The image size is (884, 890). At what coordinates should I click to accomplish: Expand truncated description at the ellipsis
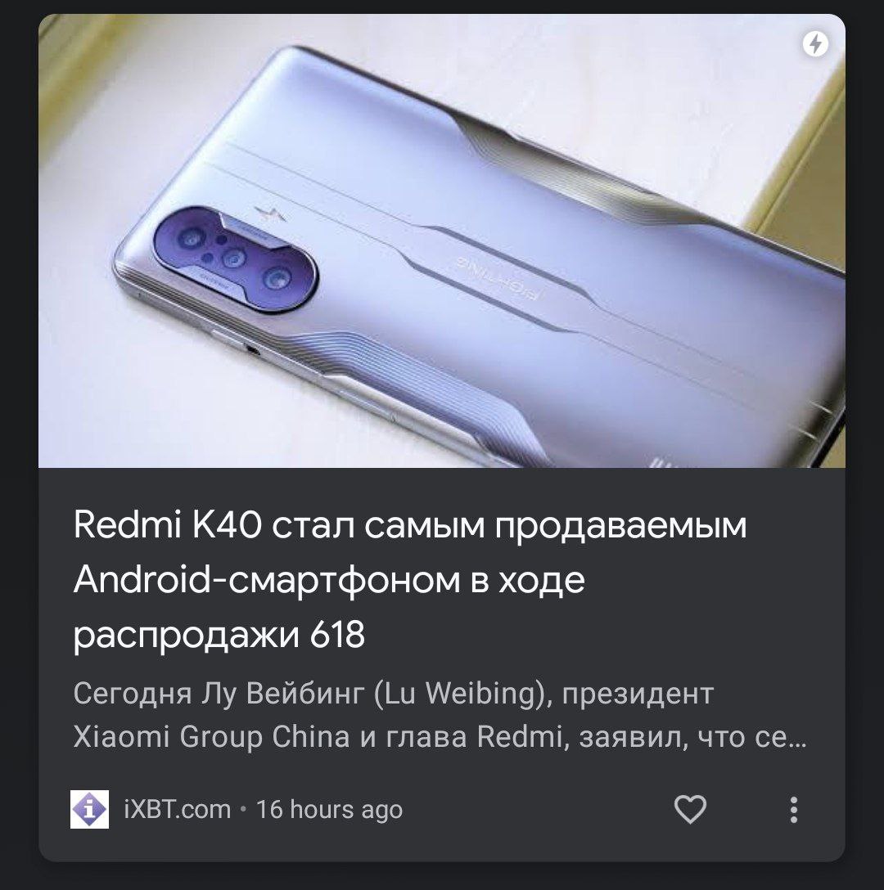[797, 738]
